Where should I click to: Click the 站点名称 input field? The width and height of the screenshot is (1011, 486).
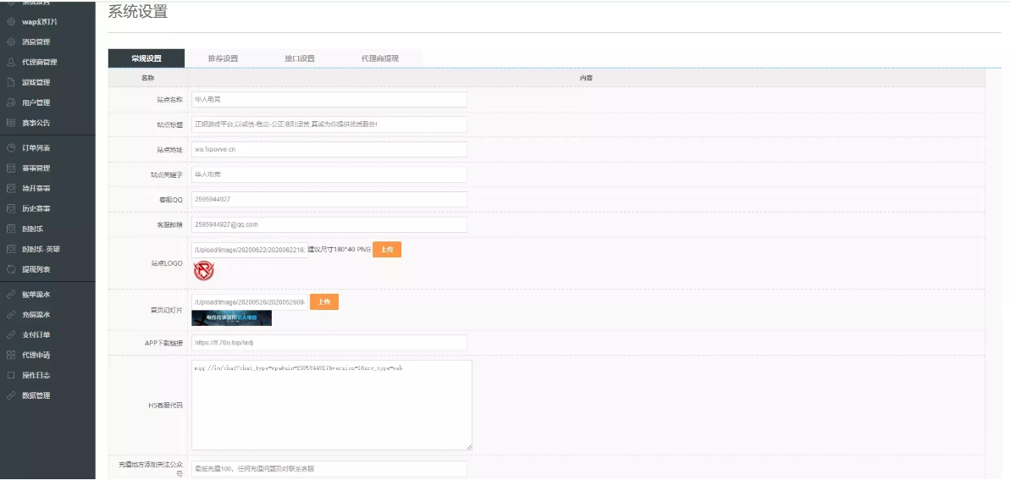click(x=329, y=99)
